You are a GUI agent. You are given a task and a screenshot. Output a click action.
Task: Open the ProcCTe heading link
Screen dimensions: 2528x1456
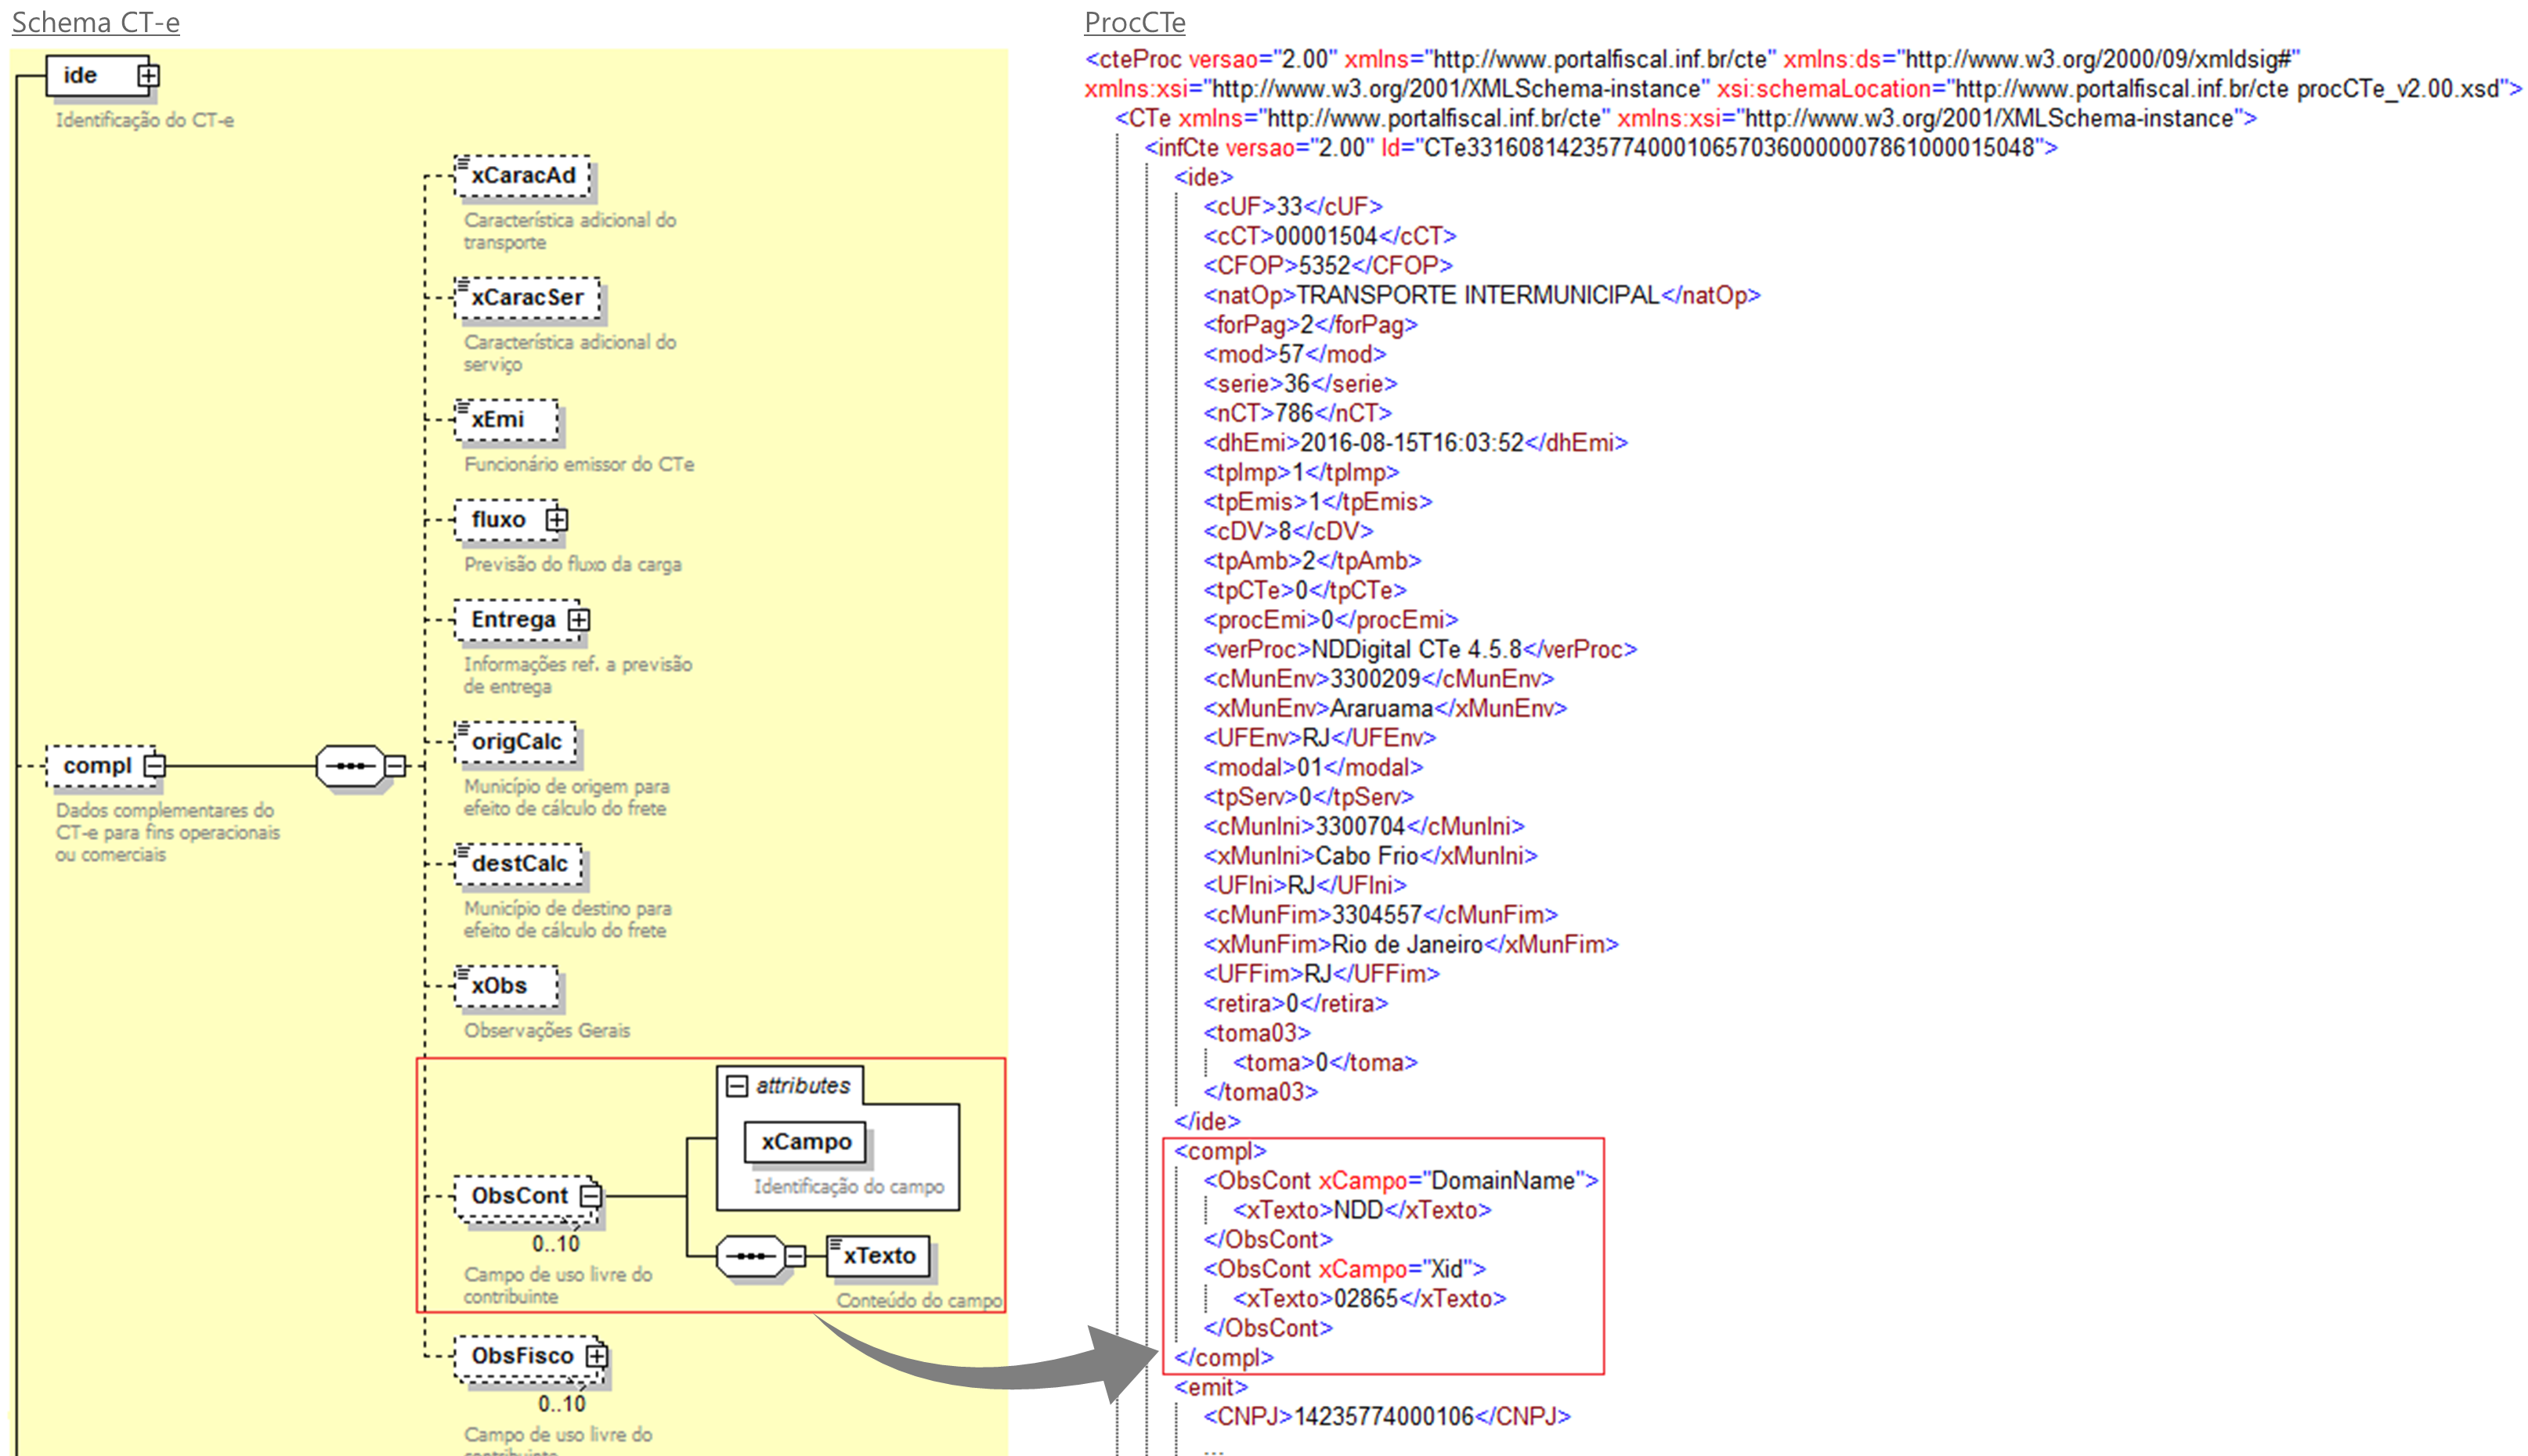click(x=1135, y=22)
